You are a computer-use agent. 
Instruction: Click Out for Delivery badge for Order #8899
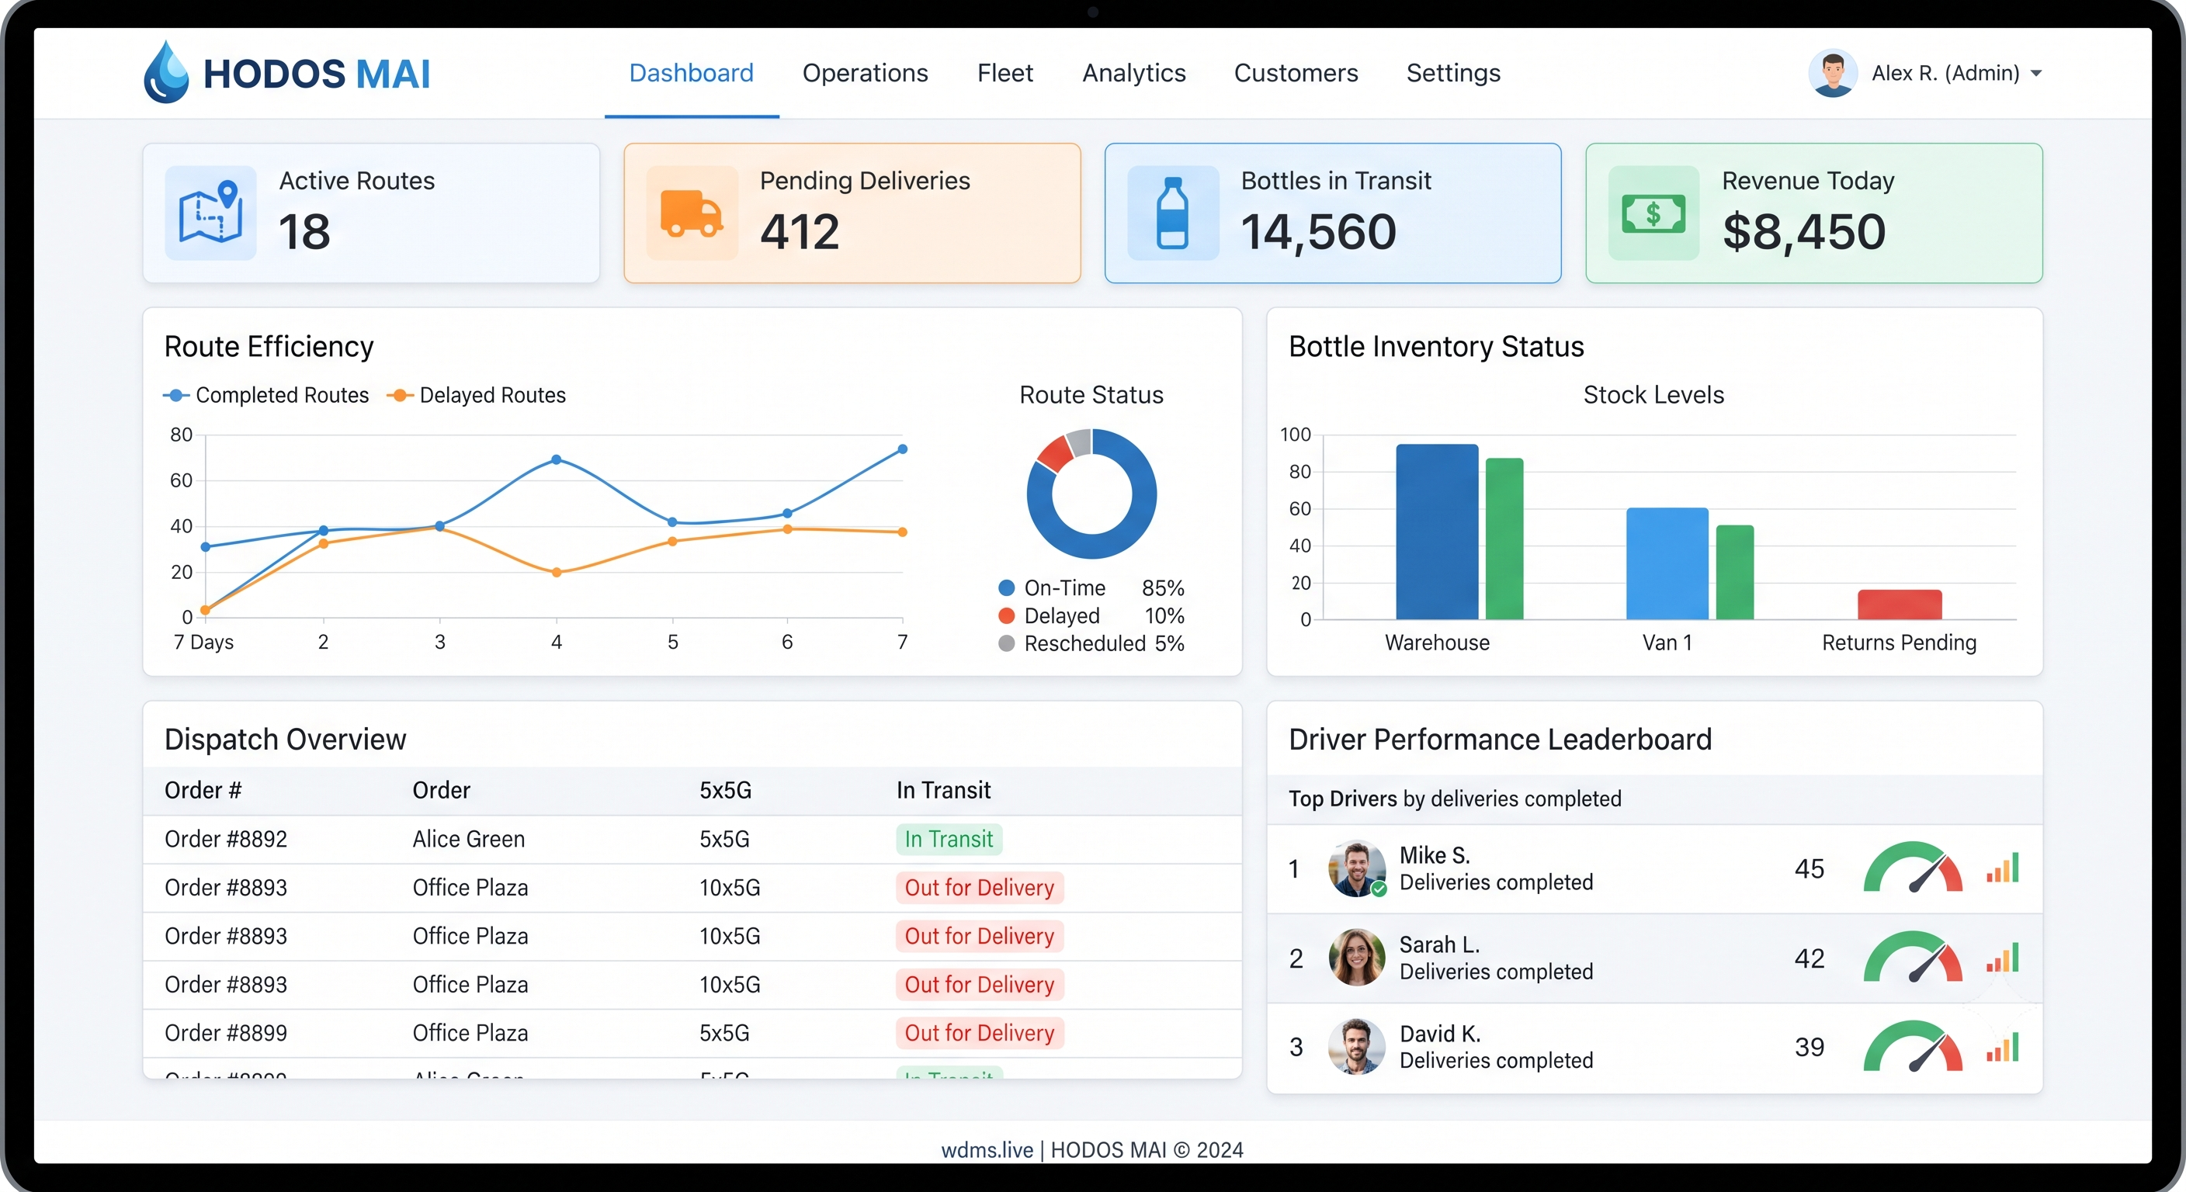[980, 1034]
